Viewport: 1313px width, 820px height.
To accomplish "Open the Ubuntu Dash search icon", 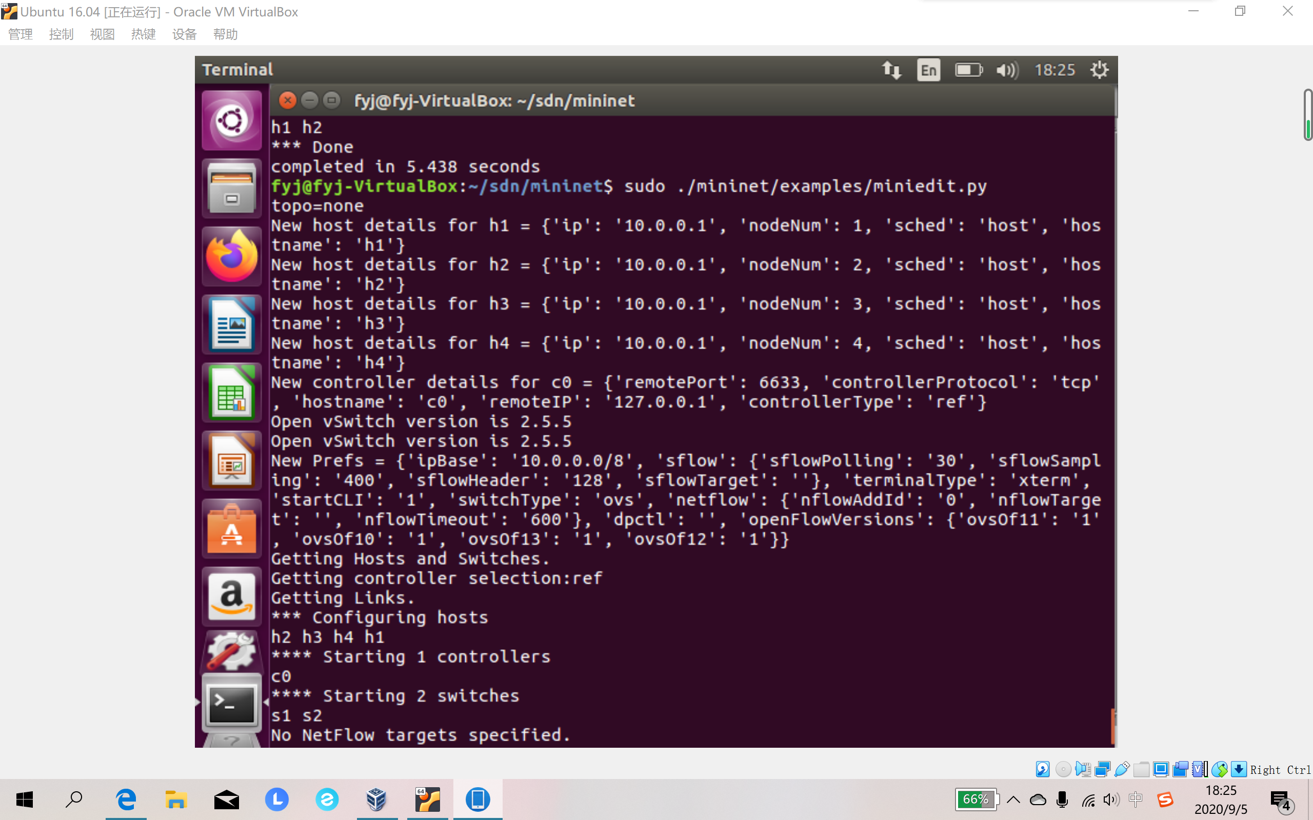I will [232, 120].
